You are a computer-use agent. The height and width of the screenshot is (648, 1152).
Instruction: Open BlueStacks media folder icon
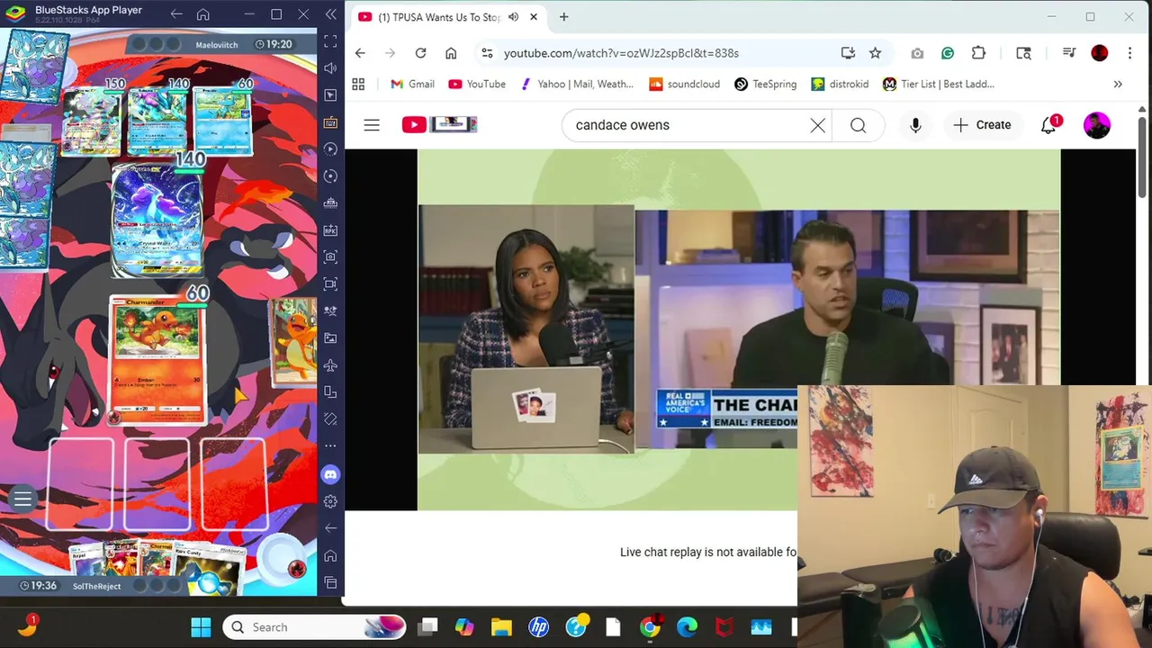click(330, 338)
